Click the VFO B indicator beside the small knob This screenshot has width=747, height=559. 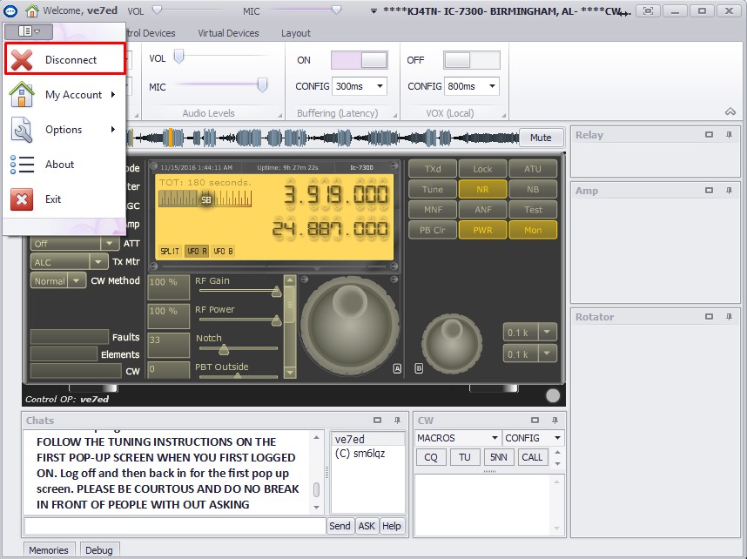click(x=419, y=368)
